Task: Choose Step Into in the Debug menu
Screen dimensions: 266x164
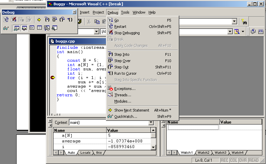Action: pyautogui.click(x=142, y=54)
